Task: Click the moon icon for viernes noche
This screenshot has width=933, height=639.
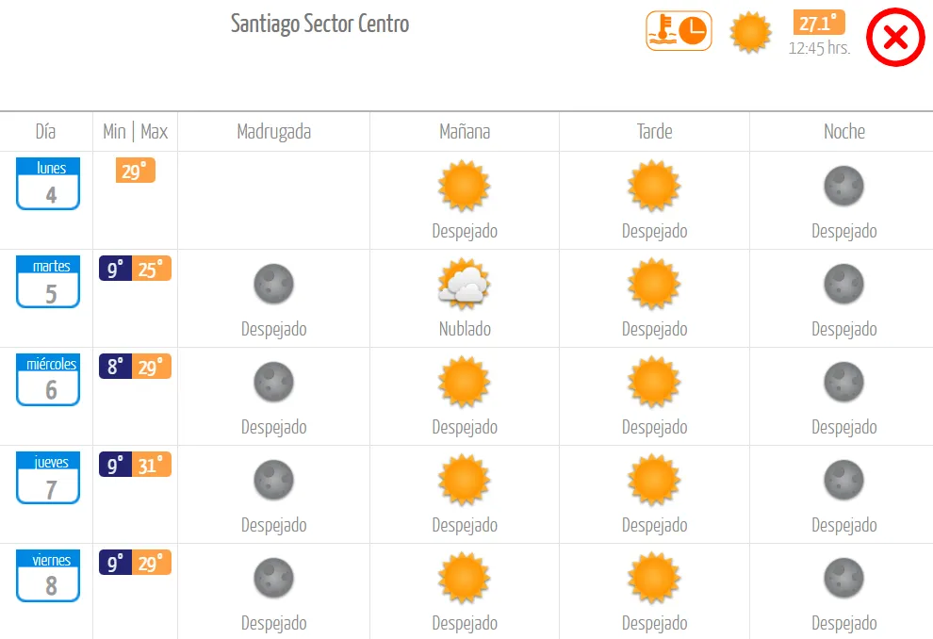Action: pos(843,578)
